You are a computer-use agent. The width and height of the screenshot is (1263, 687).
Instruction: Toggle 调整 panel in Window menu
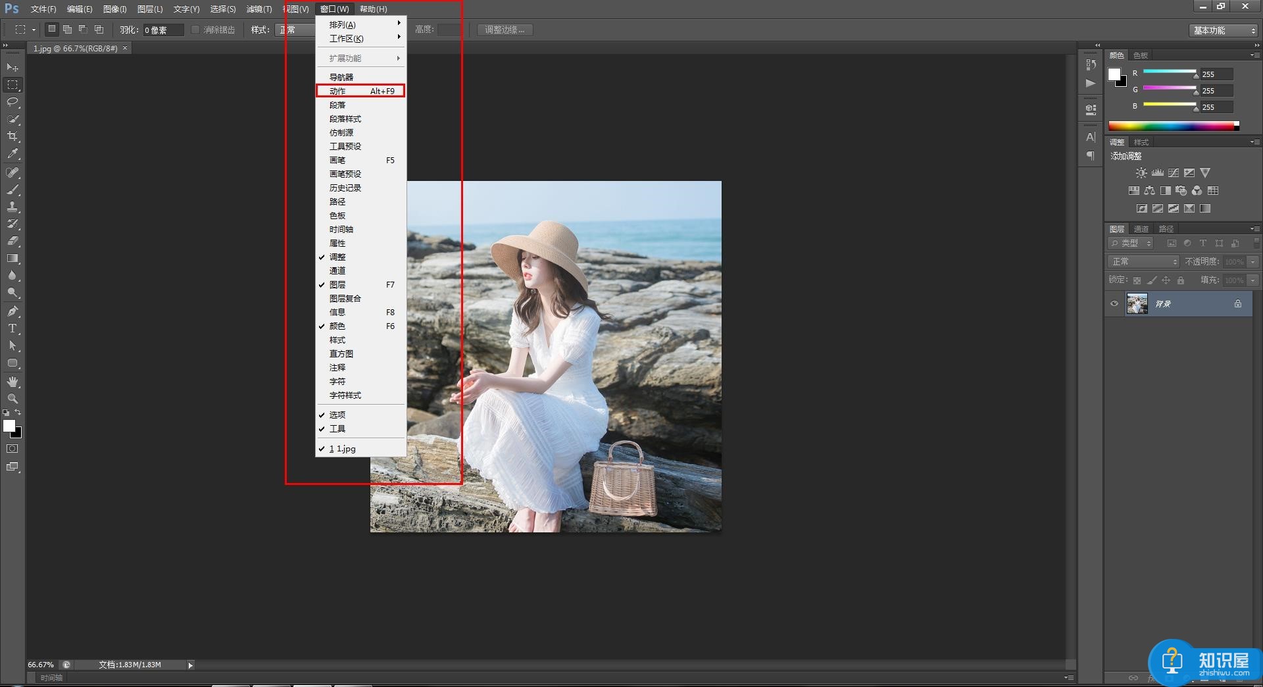click(x=360, y=257)
